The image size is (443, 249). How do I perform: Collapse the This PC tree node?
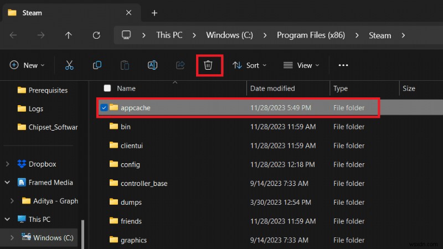[x=8, y=219]
